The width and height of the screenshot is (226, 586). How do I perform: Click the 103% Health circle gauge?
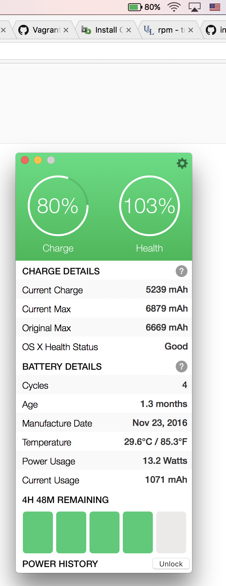150,206
